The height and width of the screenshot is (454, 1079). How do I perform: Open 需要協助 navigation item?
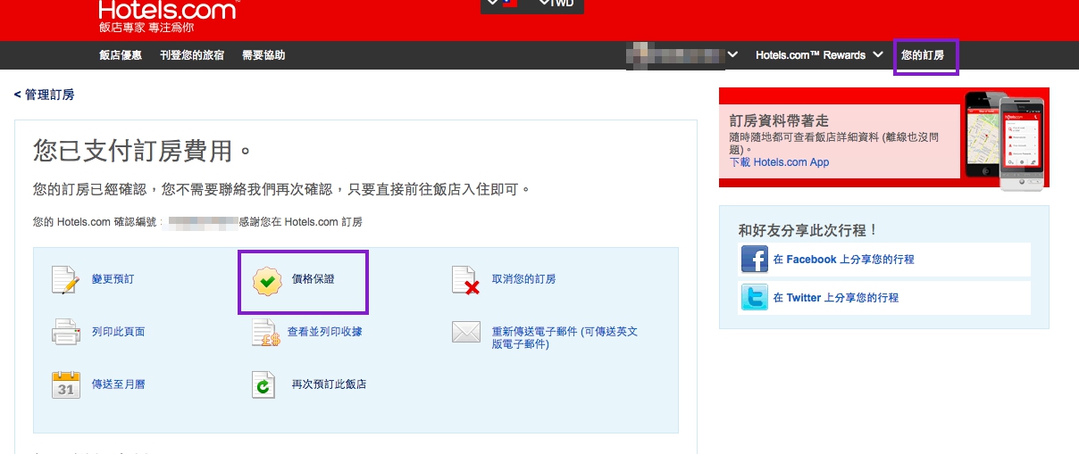pos(263,55)
